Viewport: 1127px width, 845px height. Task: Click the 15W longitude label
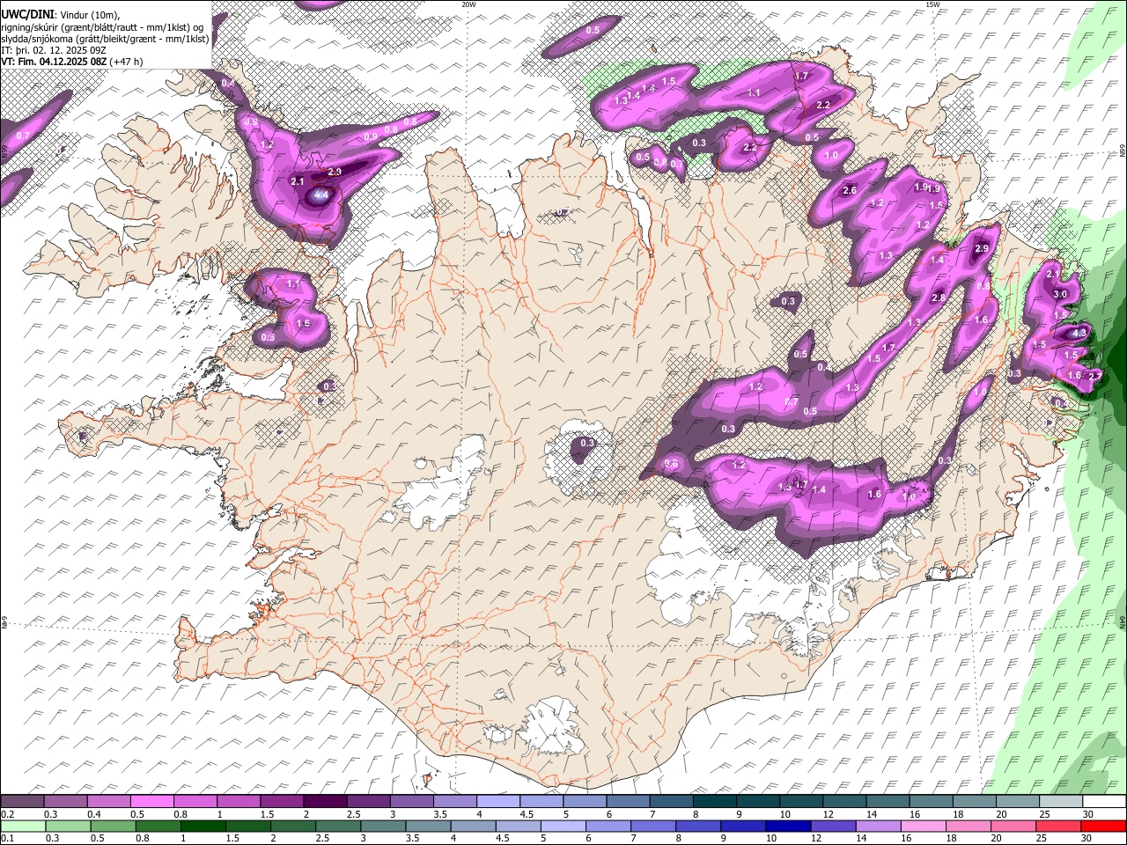[932, 4]
